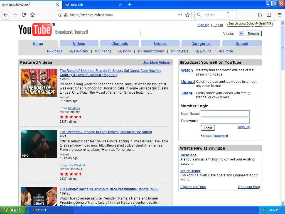Click the Musicians link

pos(188,155)
